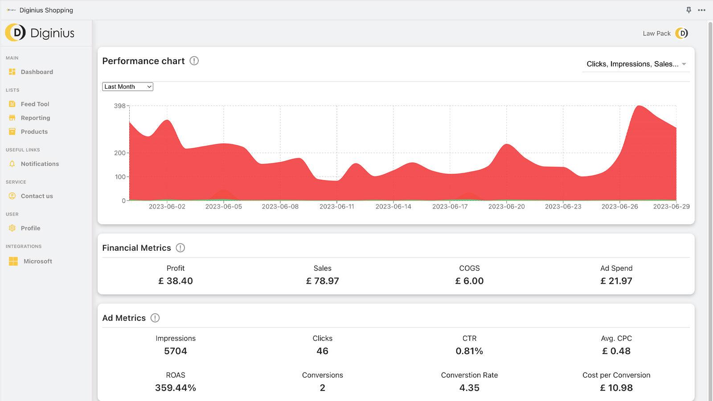This screenshot has width=713, height=401.
Task: Open the Contact us page
Action: [x=37, y=196]
